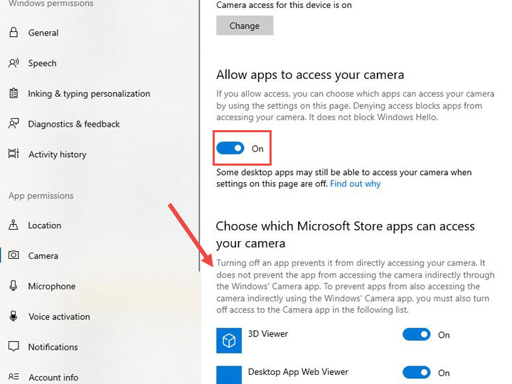Turn off Allow apps camera access

pos(230,149)
